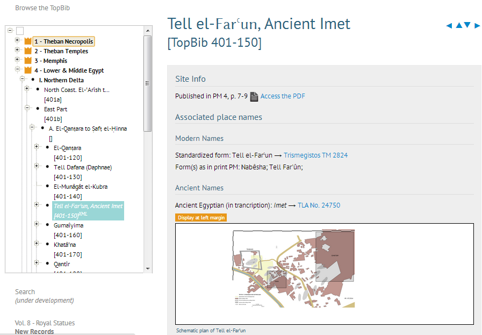Click the PDF document icon
The image size is (482, 335).
pos(254,97)
